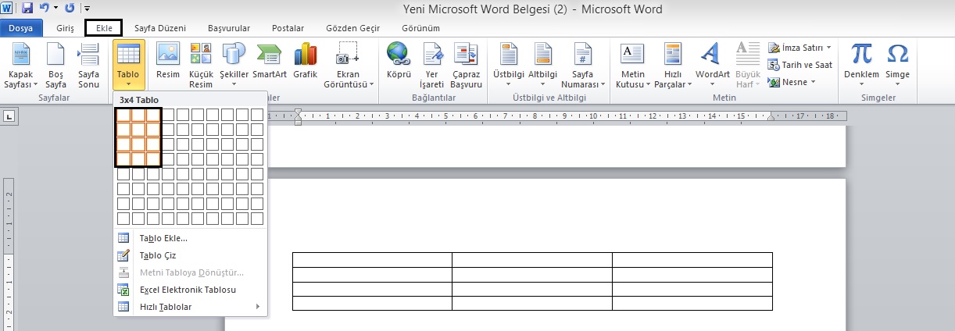Open Customize Quick Access Toolbar dropdown
The height and width of the screenshot is (331, 955).
(88, 10)
